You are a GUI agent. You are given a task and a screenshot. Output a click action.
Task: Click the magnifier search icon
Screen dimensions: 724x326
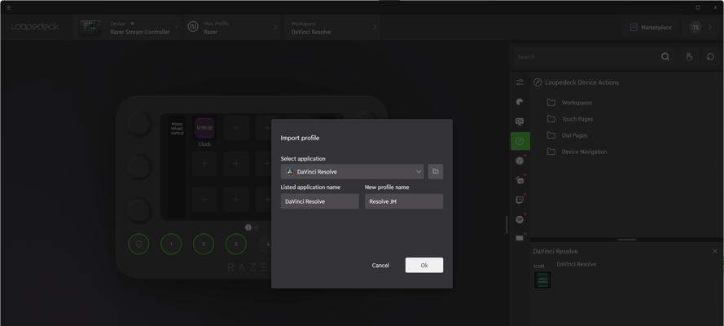(665, 57)
